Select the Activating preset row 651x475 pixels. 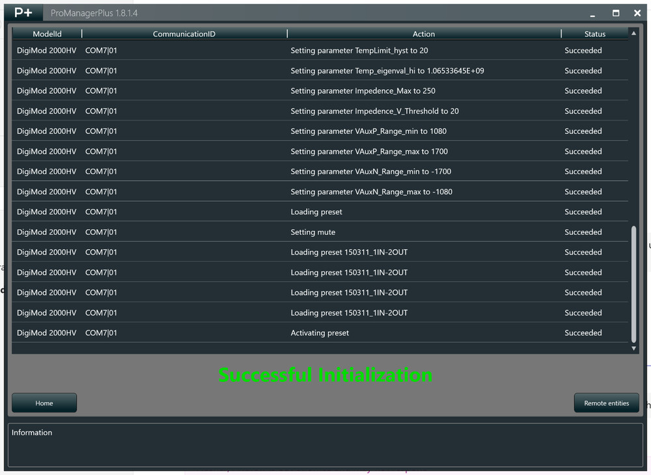point(320,332)
